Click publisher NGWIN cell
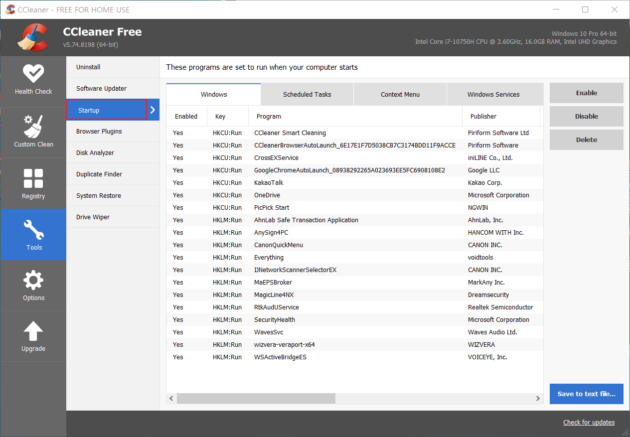 click(x=478, y=208)
